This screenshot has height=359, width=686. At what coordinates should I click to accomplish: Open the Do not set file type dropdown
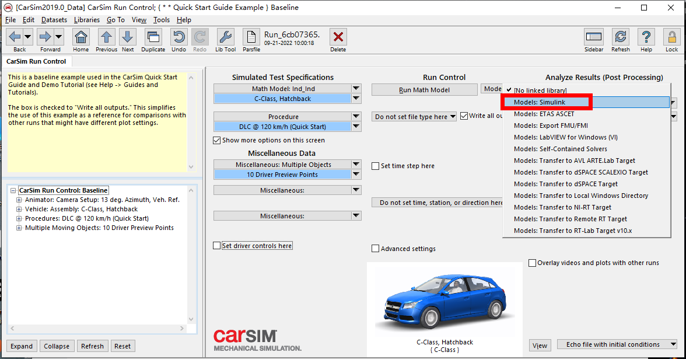click(x=414, y=117)
